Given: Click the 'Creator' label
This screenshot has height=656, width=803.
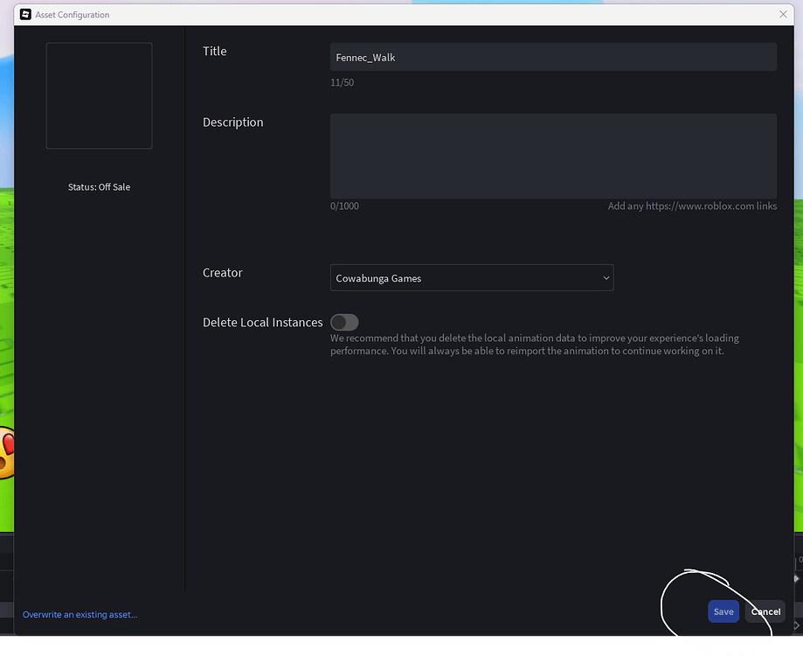Looking at the screenshot, I should (222, 273).
